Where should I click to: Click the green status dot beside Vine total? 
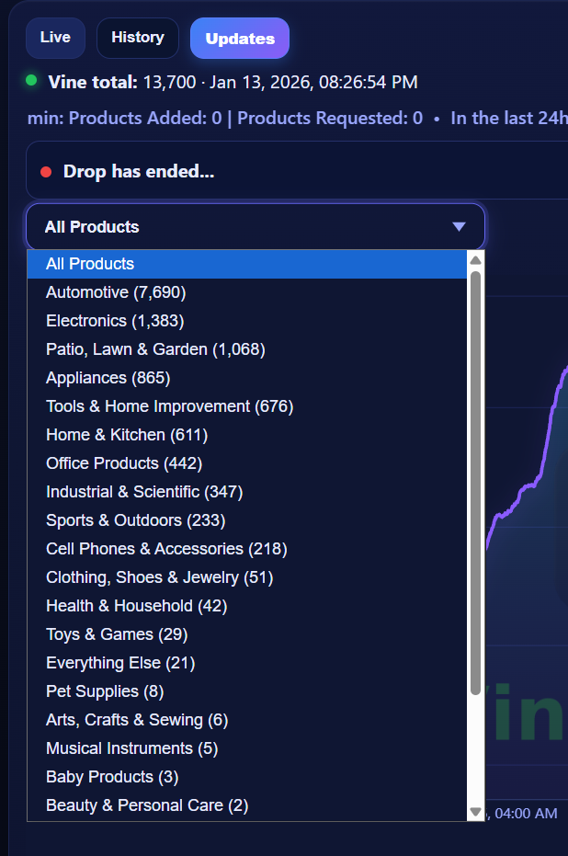(31, 81)
